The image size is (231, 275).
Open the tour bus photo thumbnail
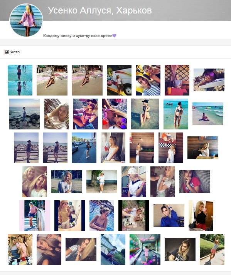pos(119,80)
